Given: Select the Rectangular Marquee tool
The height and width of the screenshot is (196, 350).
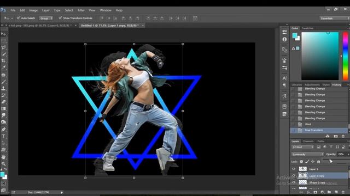Looking at the screenshot, I should (4, 41).
